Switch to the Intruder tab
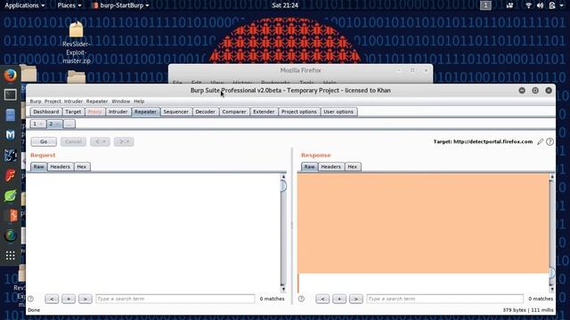 [118, 112]
